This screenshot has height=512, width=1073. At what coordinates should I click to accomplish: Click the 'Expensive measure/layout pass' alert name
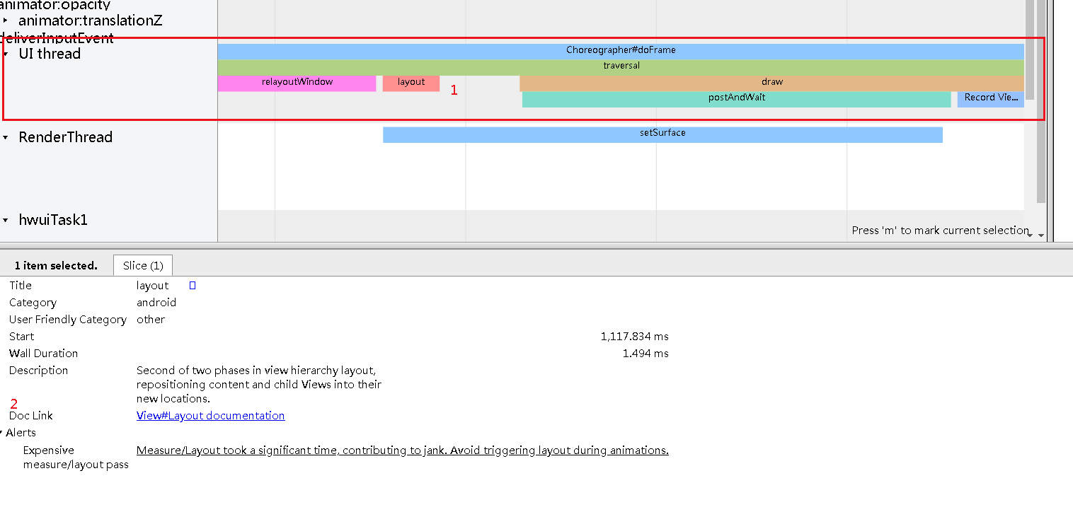pyautogui.click(x=76, y=458)
